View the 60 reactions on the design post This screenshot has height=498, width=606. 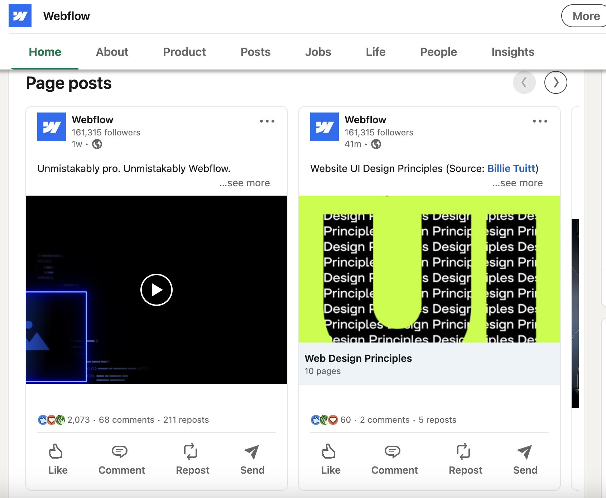(331, 420)
